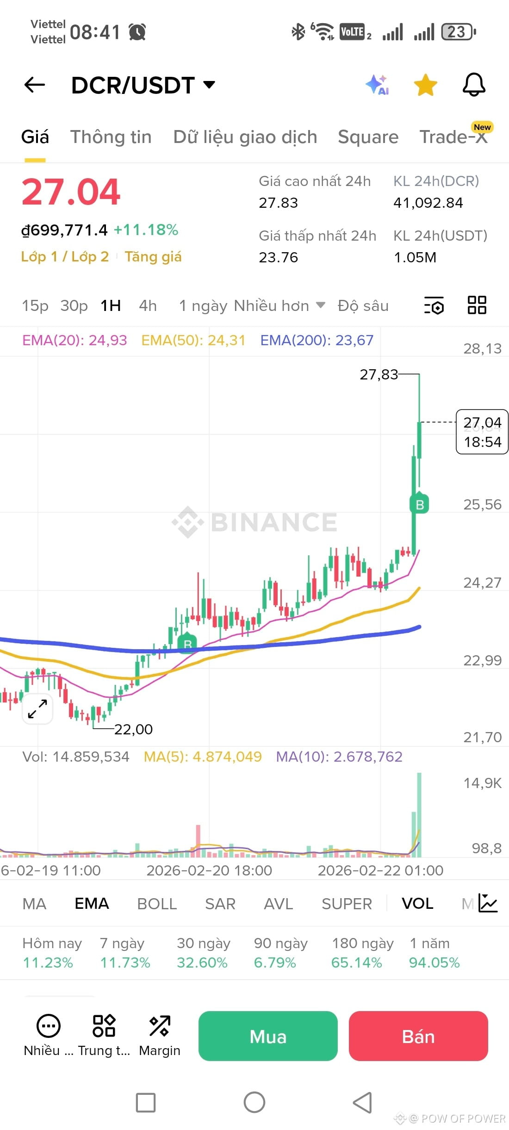Tap the MA(5): 4.874,049 volume legend
This screenshot has height=1130, width=509.
203,757
